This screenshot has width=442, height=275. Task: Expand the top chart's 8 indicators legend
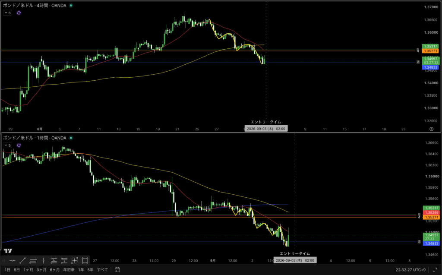(x=8, y=13)
